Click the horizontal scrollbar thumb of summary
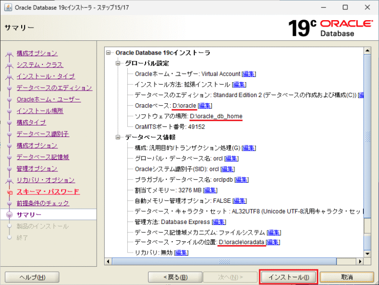This screenshot has width=379, height=285. pyautogui.click(x=224, y=261)
